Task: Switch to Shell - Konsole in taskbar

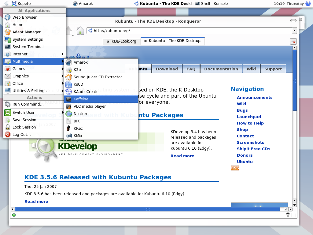Action: coord(212,3)
